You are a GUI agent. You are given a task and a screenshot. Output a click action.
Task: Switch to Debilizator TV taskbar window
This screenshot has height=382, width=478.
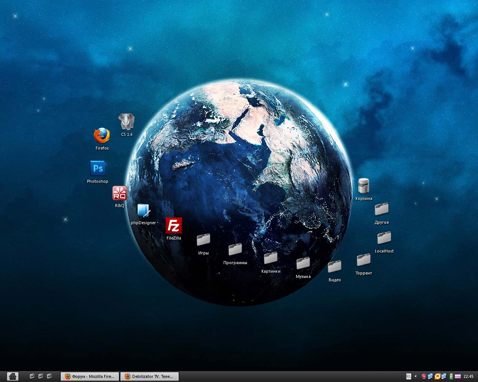pyautogui.click(x=149, y=376)
